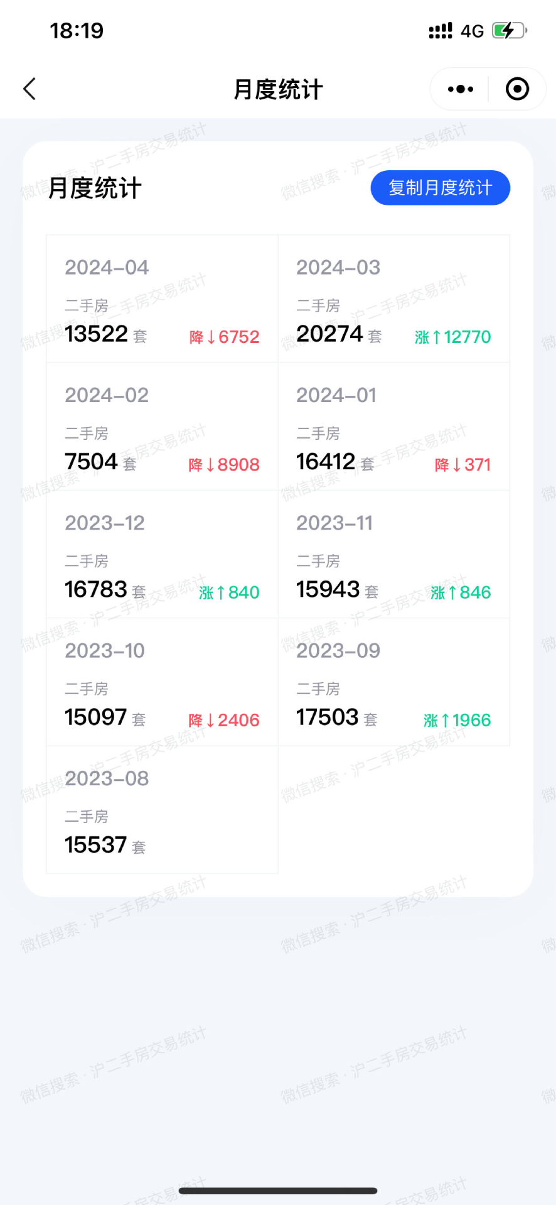Tap the cellular signal bars icon
This screenshot has width=556, height=1205.
pos(440,31)
